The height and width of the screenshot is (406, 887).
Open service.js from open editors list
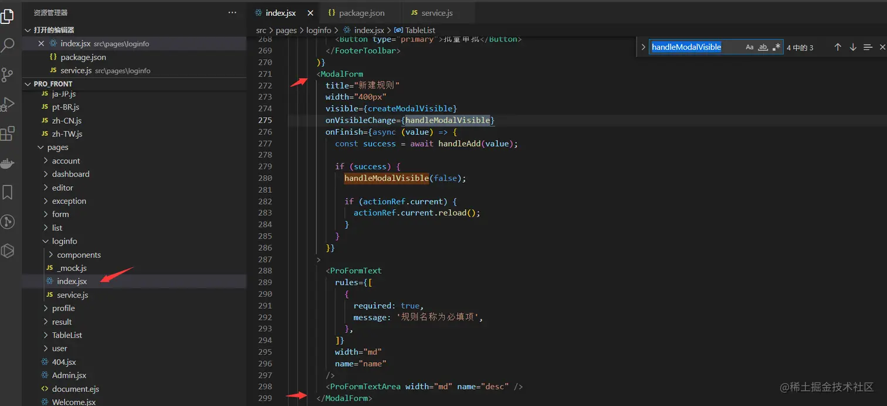tap(76, 71)
